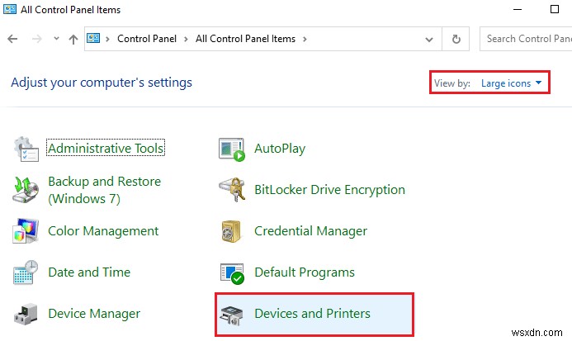Image resolution: width=572 pixels, height=341 pixels.
Task: Open Credential Manager link
Action: click(x=311, y=231)
